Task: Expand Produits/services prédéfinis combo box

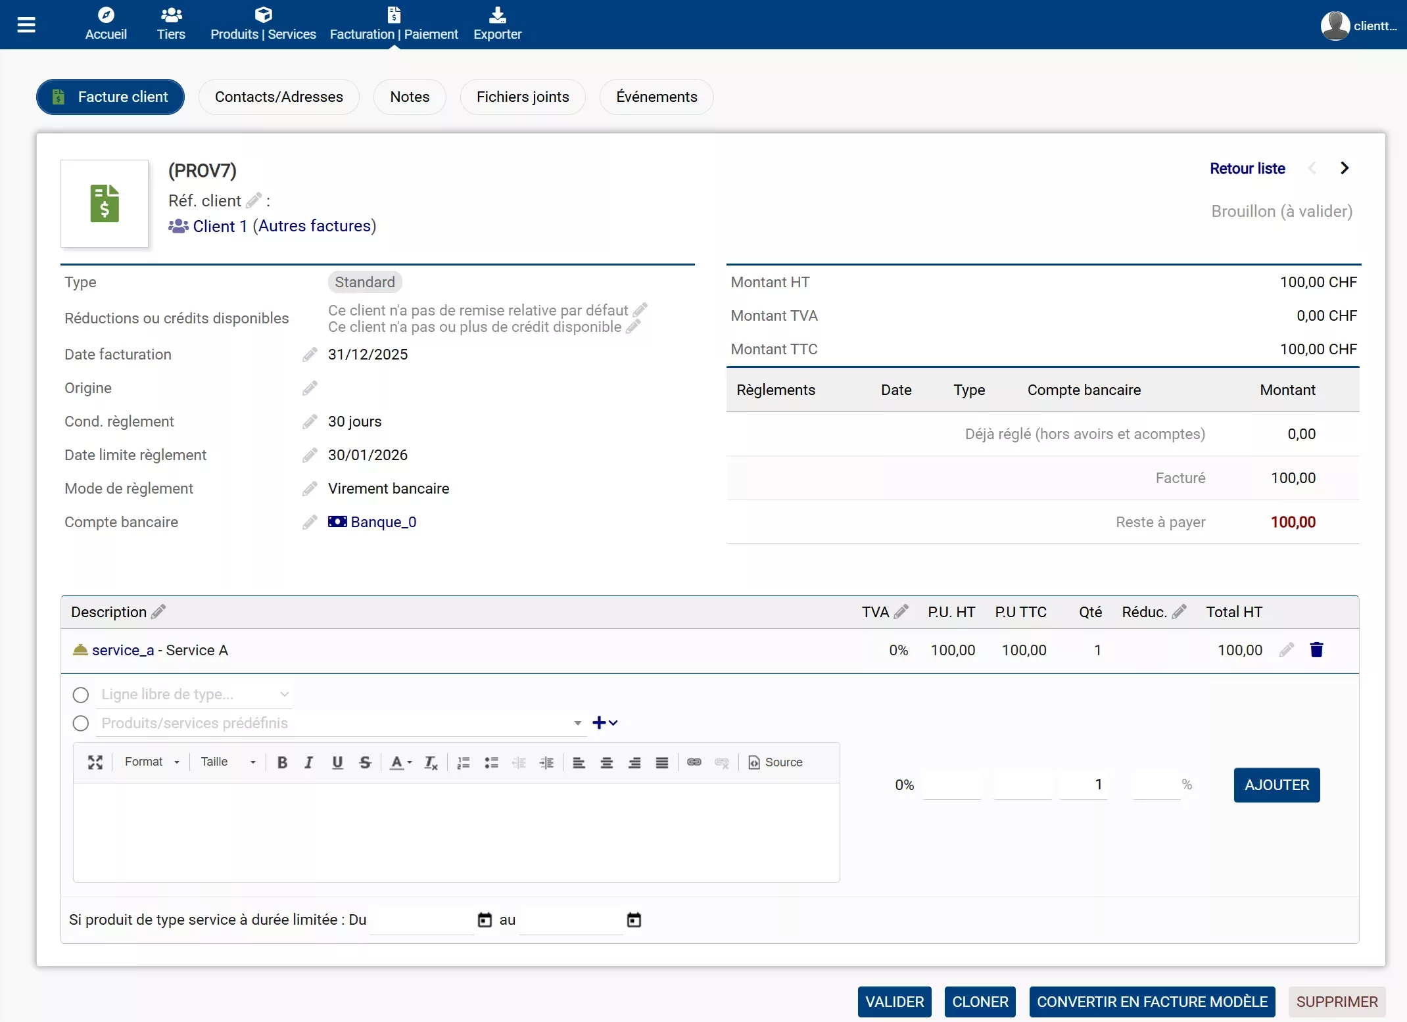Action: point(577,724)
